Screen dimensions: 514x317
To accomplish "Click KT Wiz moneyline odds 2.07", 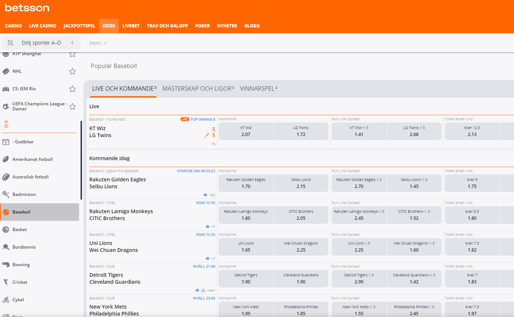I will click(x=246, y=131).
